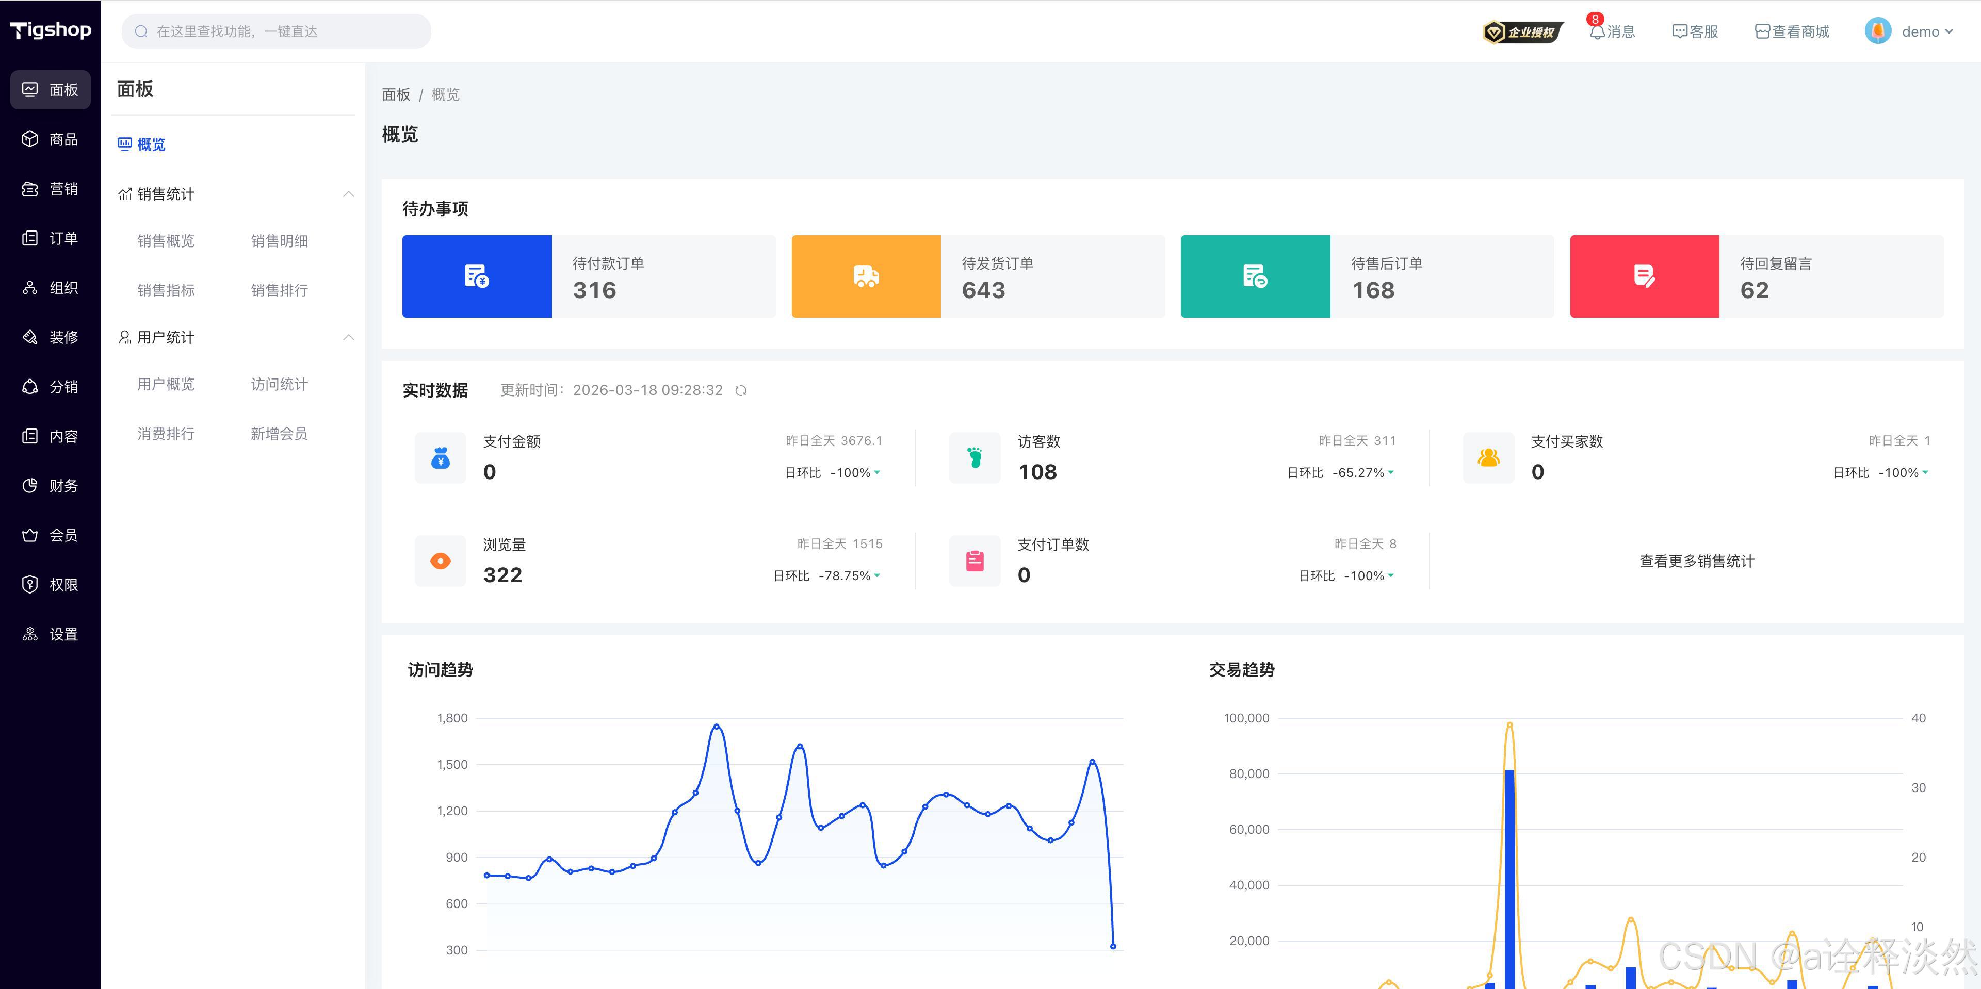The image size is (1981, 989).
Task: Open the 组织 sidebar menu
Action: point(50,287)
